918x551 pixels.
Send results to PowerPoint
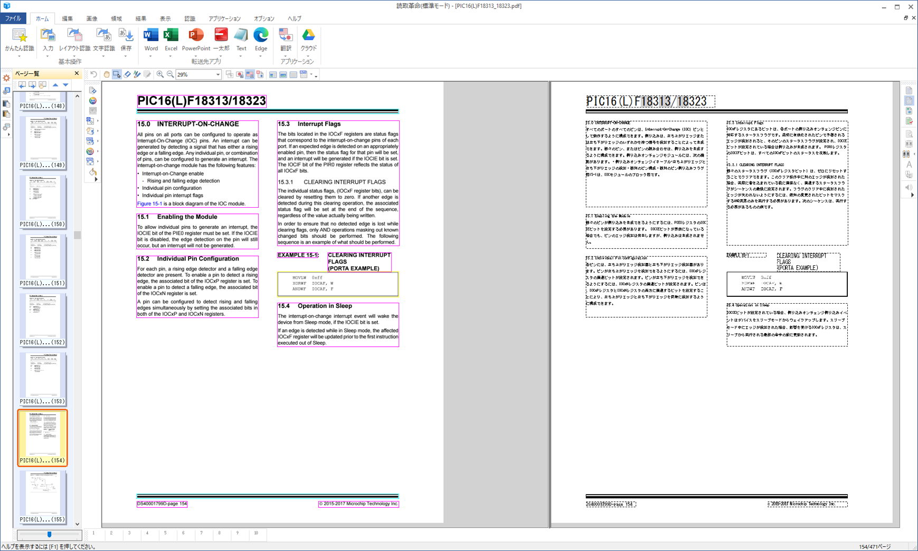[x=196, y=40]
